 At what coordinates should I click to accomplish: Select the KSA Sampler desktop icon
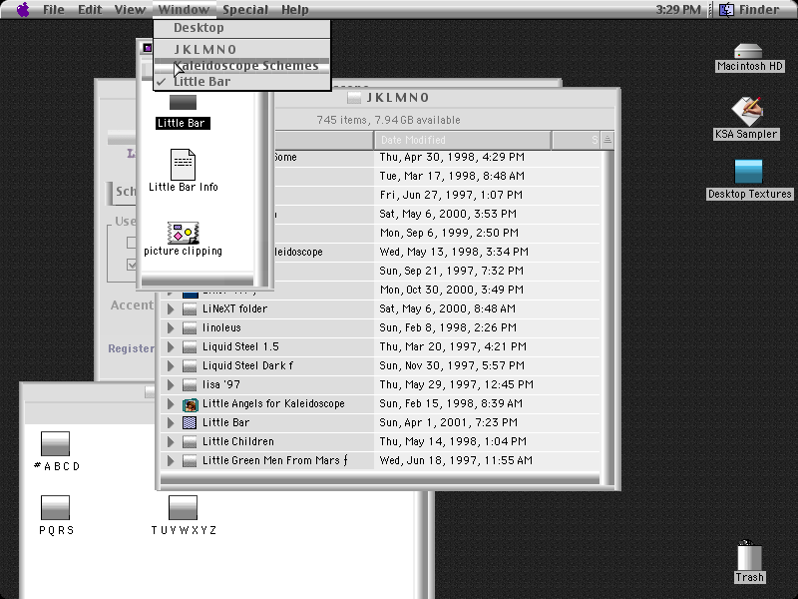pos(747,111)
